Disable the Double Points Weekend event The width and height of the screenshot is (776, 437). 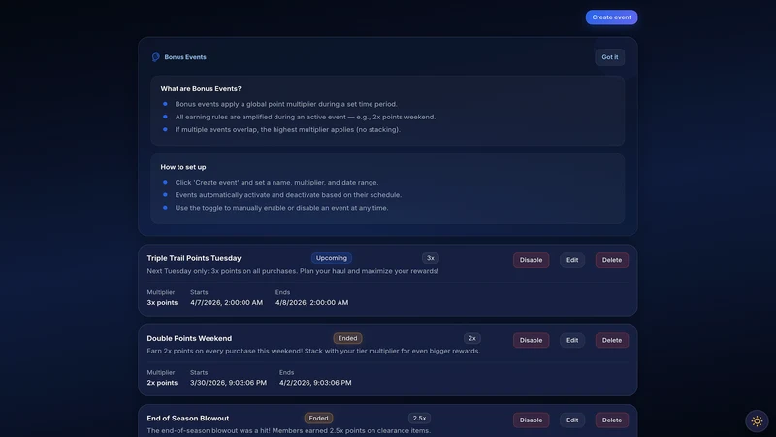(x=531, y=341)
